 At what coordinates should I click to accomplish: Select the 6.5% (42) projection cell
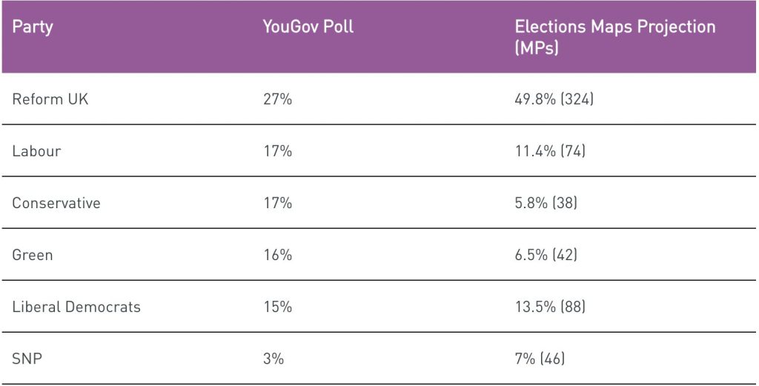[x=546, y=255]
